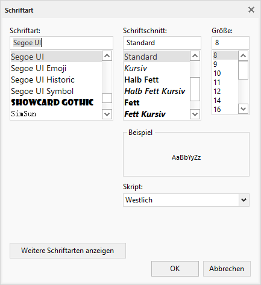Screen dimensions: 261x285
Task: Open the Skript dropdown arrow
Action: (x=244, y=200)
